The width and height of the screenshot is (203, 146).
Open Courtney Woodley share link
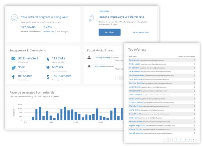(x=102, y=57)
